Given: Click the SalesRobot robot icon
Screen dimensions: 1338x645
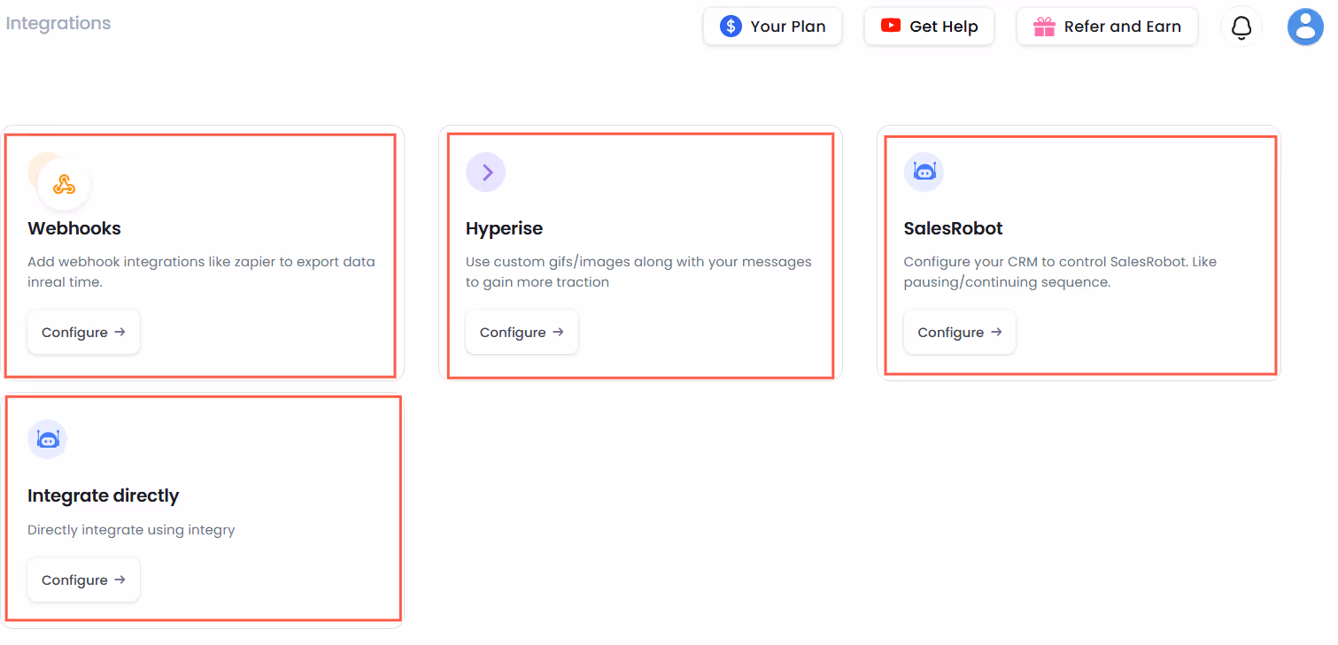Looking at the screenshot, I should coord(924,172).
